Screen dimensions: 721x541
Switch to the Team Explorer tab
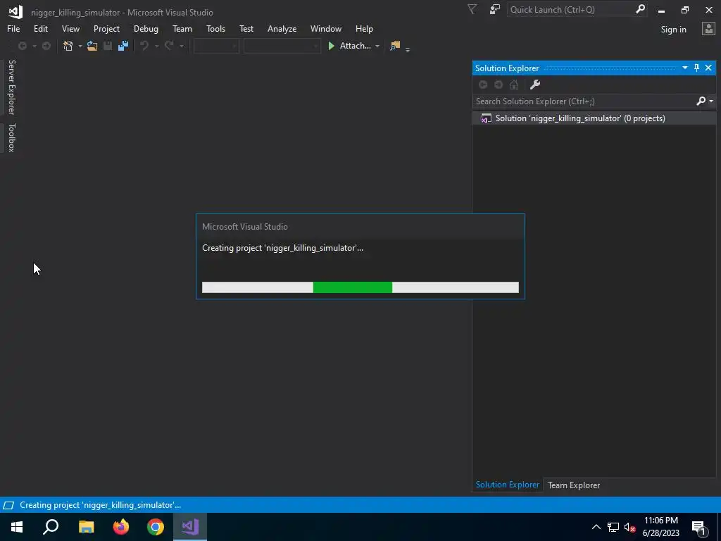tap(574, 485)
